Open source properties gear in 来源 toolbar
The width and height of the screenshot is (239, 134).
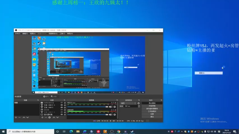[x=50, y=117]
